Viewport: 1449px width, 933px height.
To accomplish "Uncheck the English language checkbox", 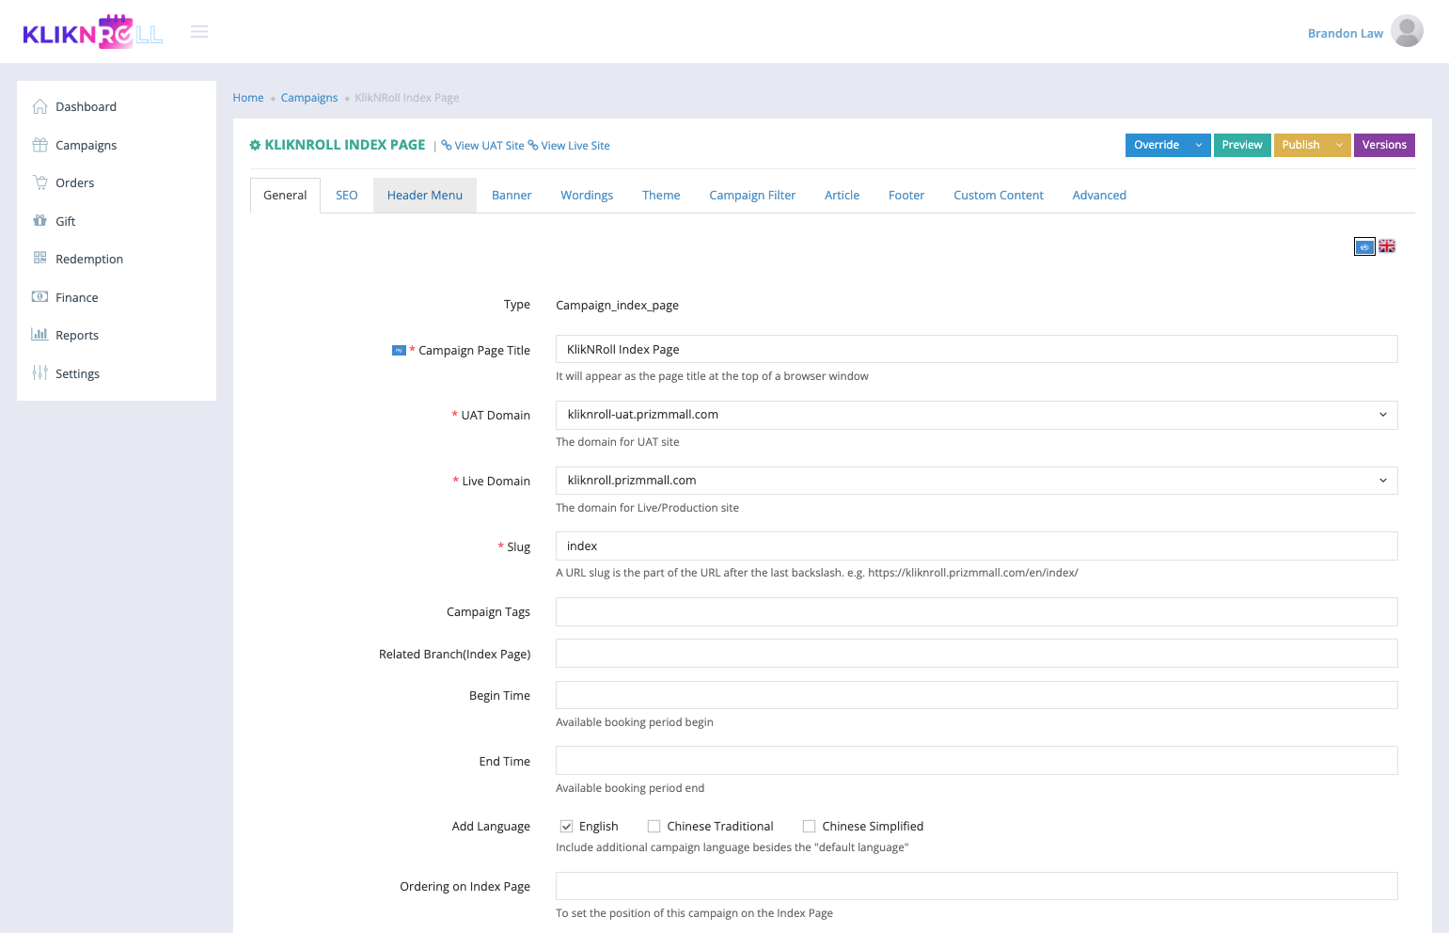I will 567,826.
